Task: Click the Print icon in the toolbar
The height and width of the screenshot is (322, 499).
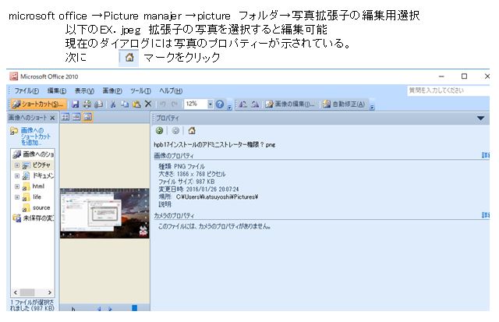Action: [x=87, y=104]
